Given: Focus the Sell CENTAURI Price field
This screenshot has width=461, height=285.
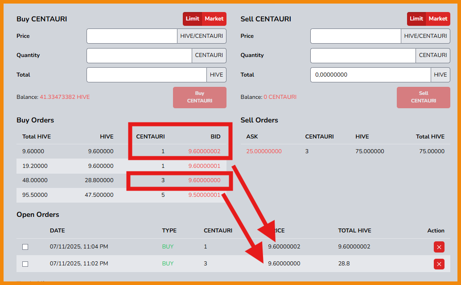Looking at the screenshot, I should click(x=356, y=36).
